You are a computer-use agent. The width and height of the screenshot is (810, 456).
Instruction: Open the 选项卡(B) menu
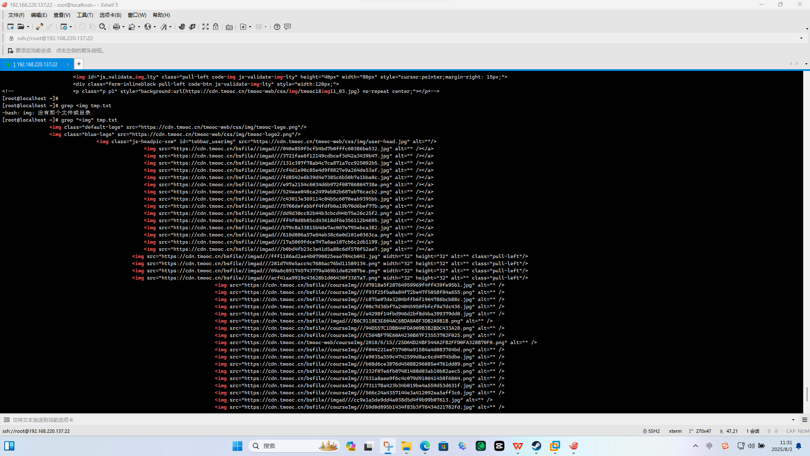coord(110,15)
